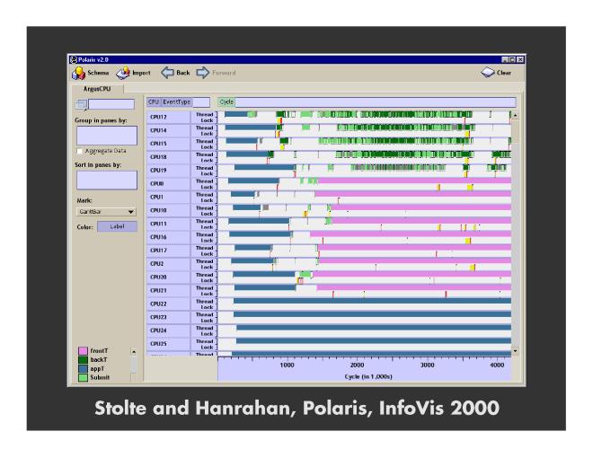Click the 1000 tick on Cycle axis
The image size is (593, 458).
[287, 365]
